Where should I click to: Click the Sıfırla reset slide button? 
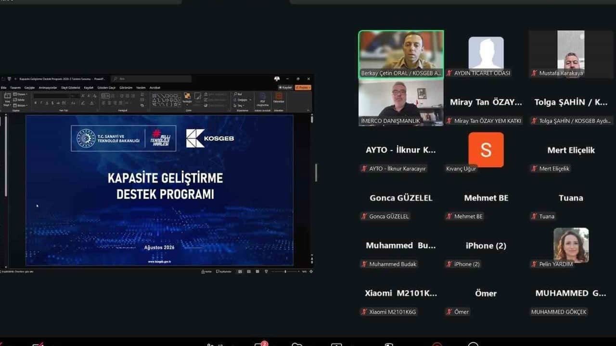pos(20,99)
